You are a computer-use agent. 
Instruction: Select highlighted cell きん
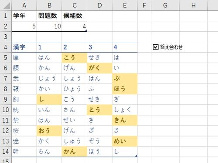[125, 120]
